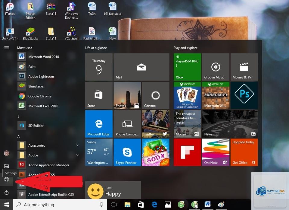This screenshot has height=210, width=289.
Task: Select the UniKeyNT desktop shortcut
Action: [x=10, y=33]
